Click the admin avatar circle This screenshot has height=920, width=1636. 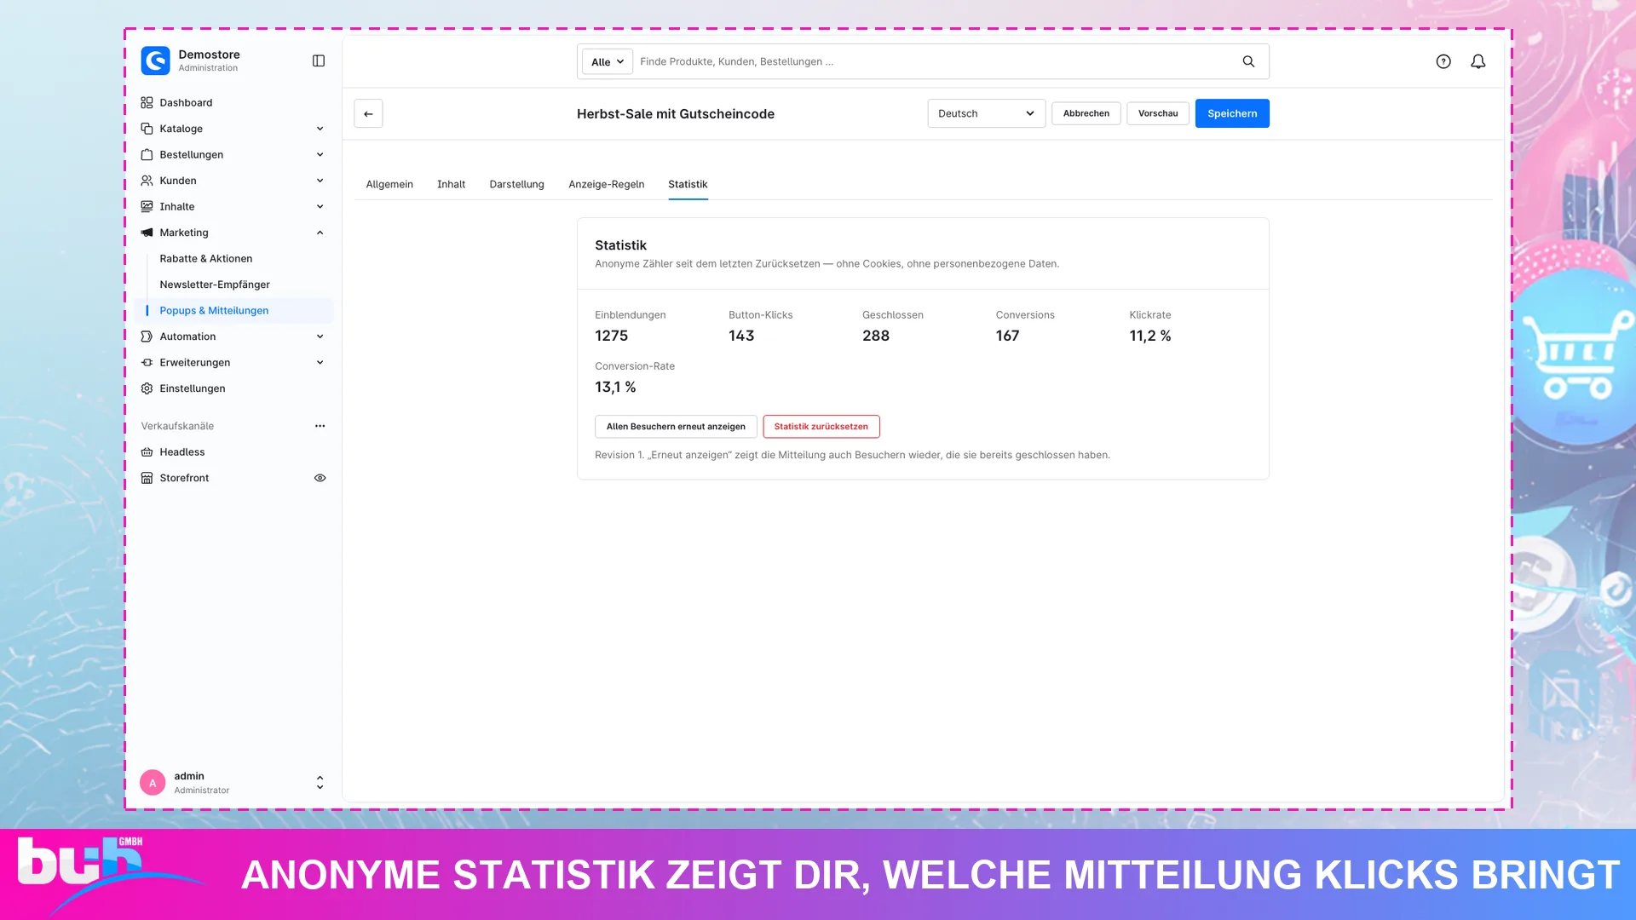click(153, 783)
